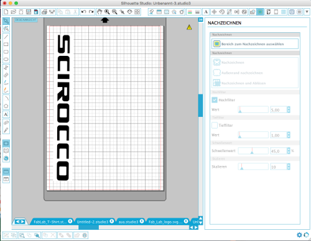Image resolution: width=311 pixels, height=241 pixels.
Task: Close the aua.studio3 tab
Action: tap(142, 221)
